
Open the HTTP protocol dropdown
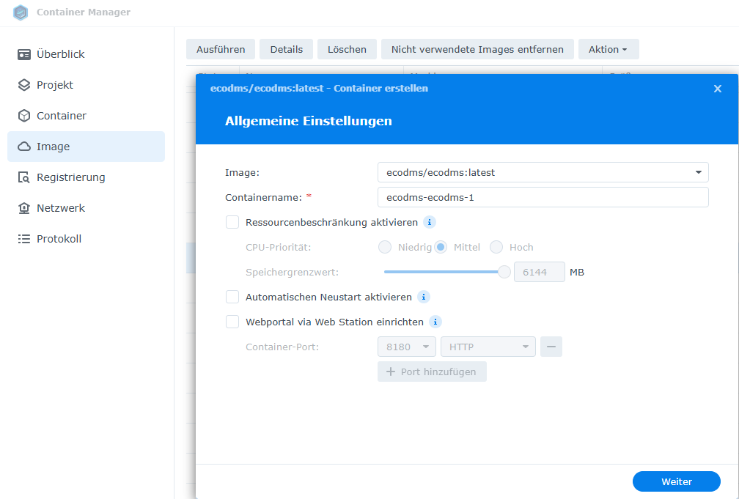(x=488, y=347)
